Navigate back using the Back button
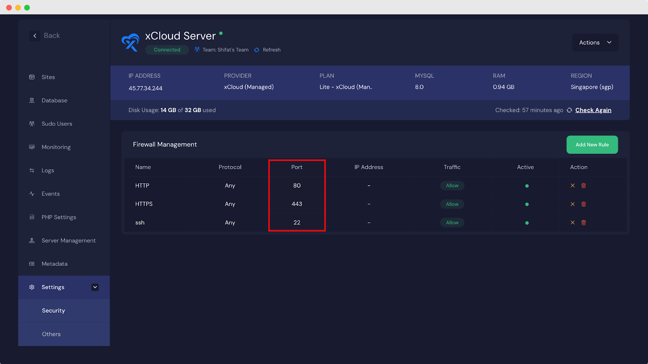The image size is (648, 364). (45, 36)
